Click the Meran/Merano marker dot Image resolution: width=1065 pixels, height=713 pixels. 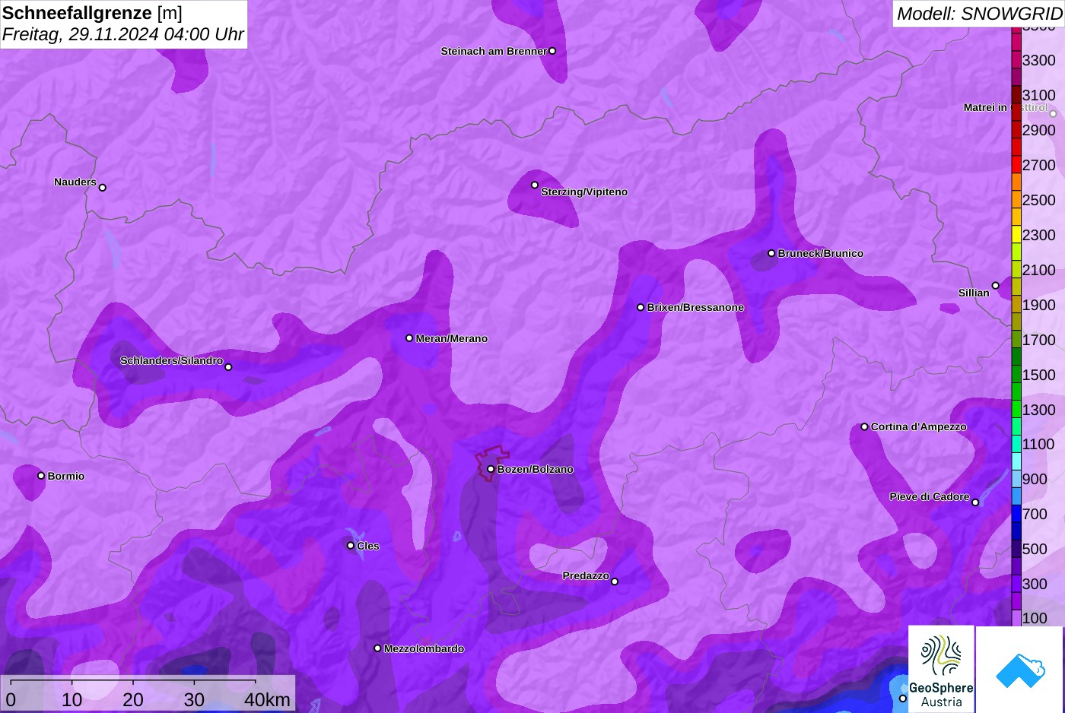(409, 338)
